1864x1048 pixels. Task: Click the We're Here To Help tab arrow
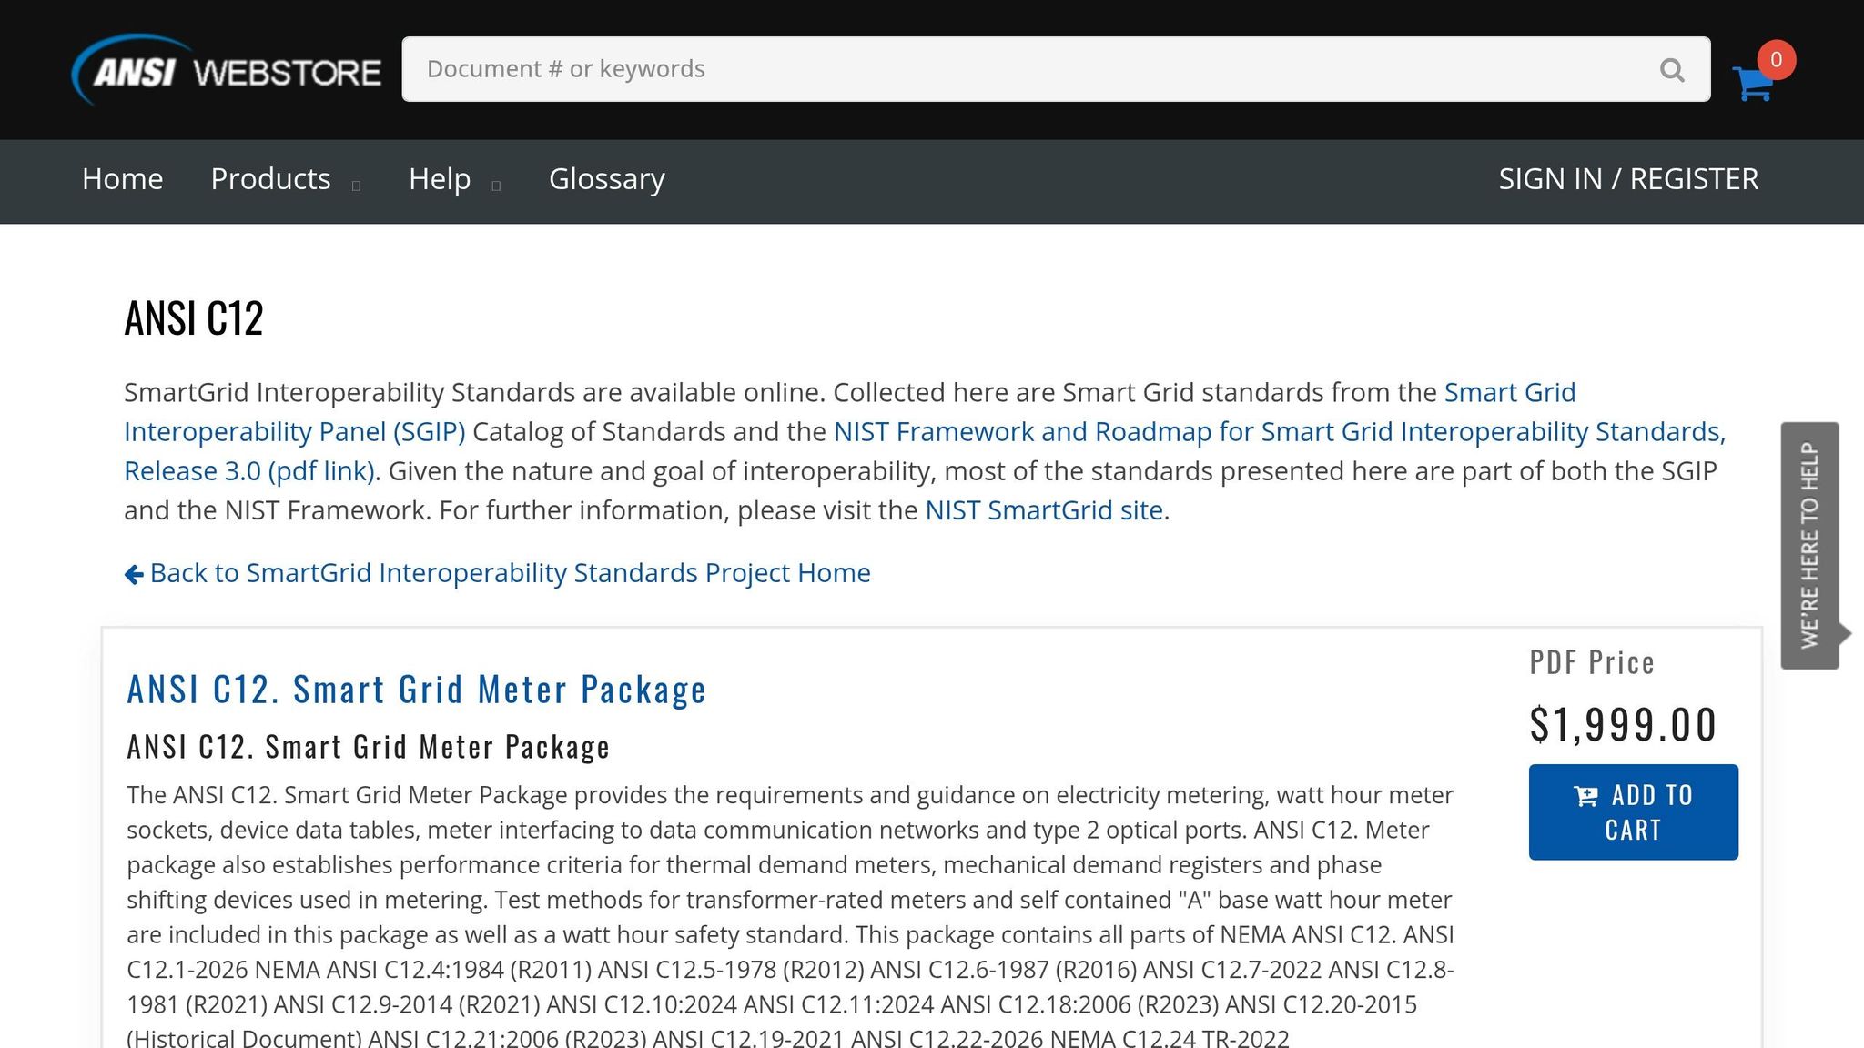tap(1845, 633)
